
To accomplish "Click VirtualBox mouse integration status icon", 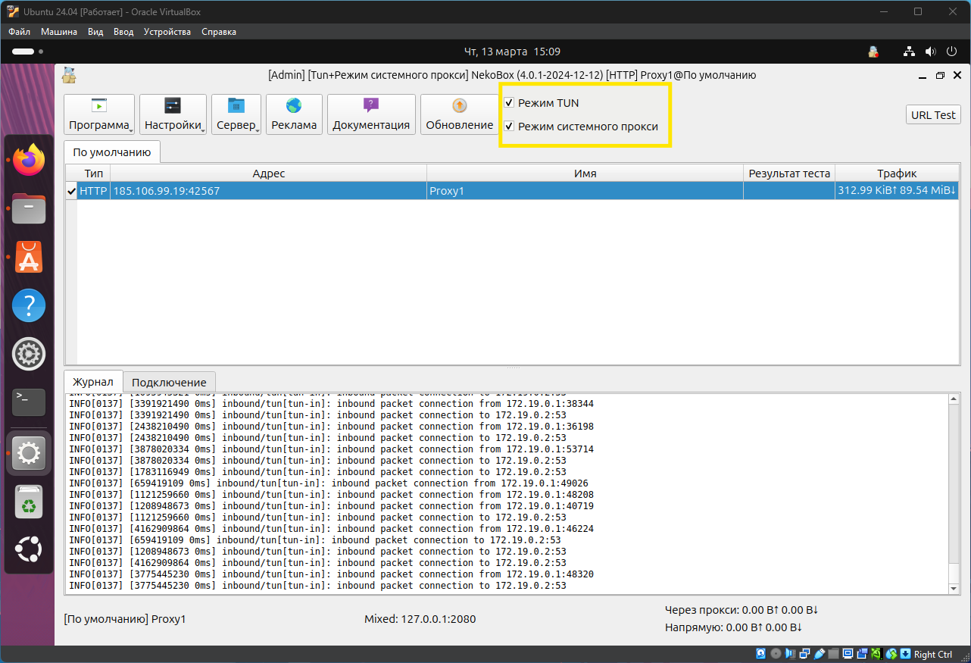I will pos(891,654).
